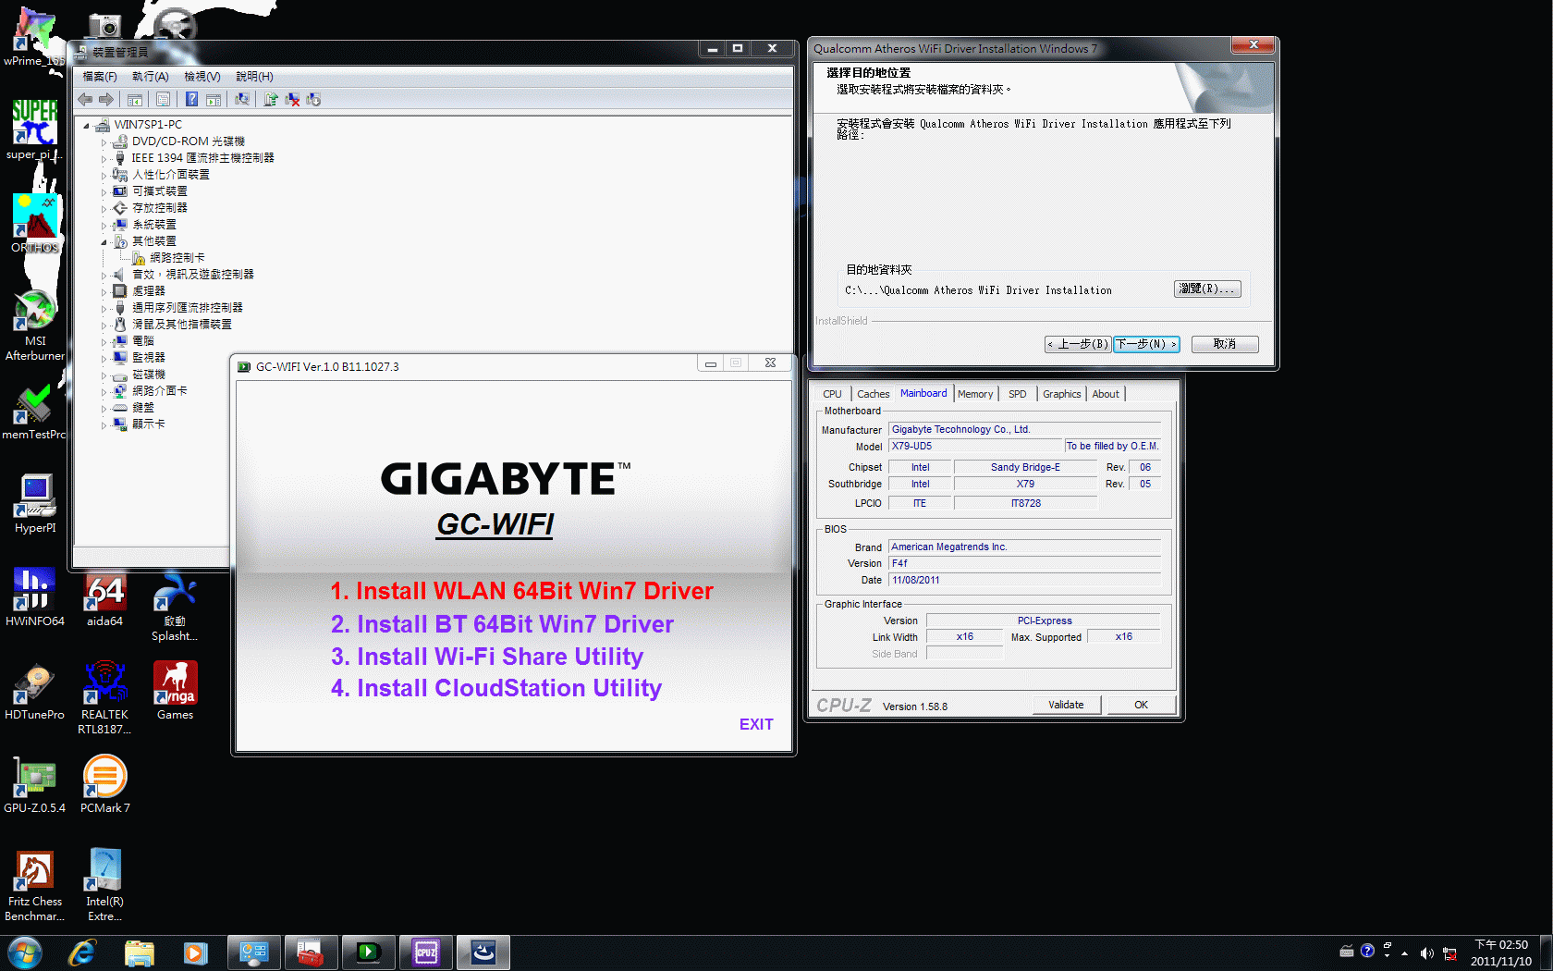Click the Validate button in CPU-Z
The height and width of the screenshot is (971, 1553).
pos(1067,705)
